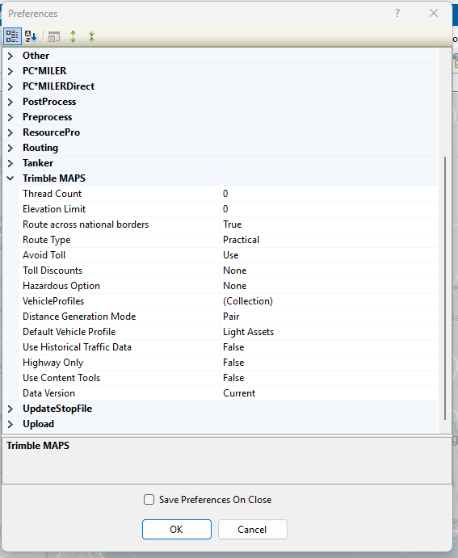Close the Preferences dialog
Image resolution: width=458 pixels, height=558 pixels.
click(434, 14)
